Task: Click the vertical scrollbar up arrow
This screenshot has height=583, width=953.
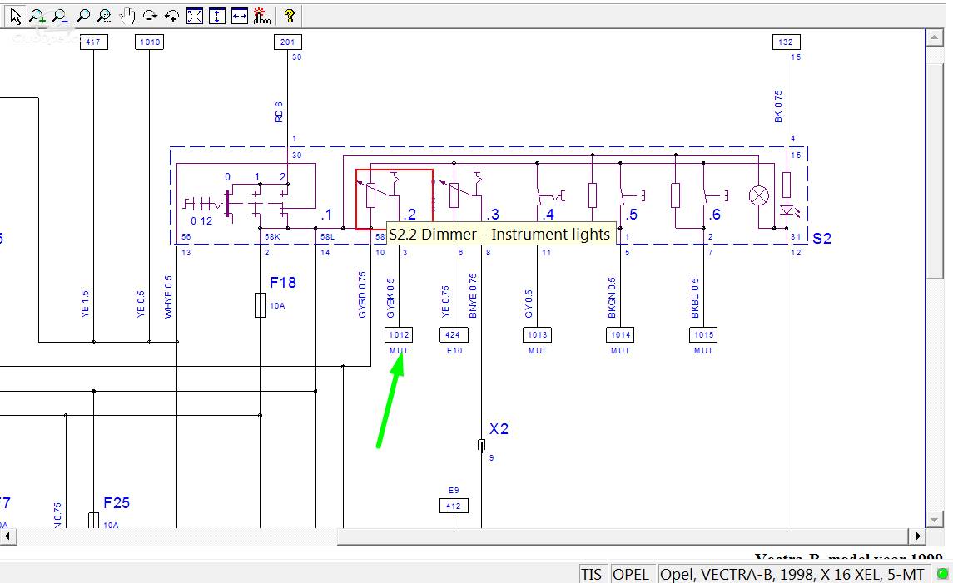Action: (934, 38)
